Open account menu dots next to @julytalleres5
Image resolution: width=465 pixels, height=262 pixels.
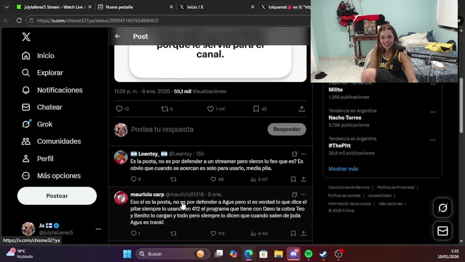[98, 229]
